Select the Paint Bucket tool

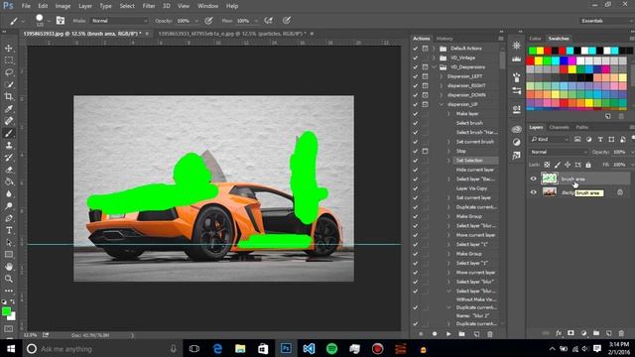click(9, 181)
